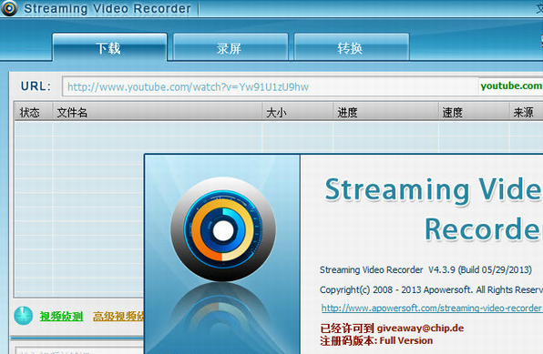Click the youtube.com label beside URL

pos(511,86)
